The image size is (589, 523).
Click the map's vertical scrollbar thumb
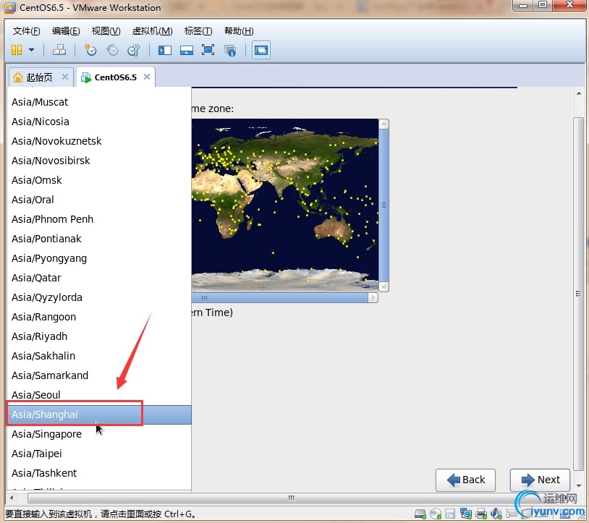384,205
